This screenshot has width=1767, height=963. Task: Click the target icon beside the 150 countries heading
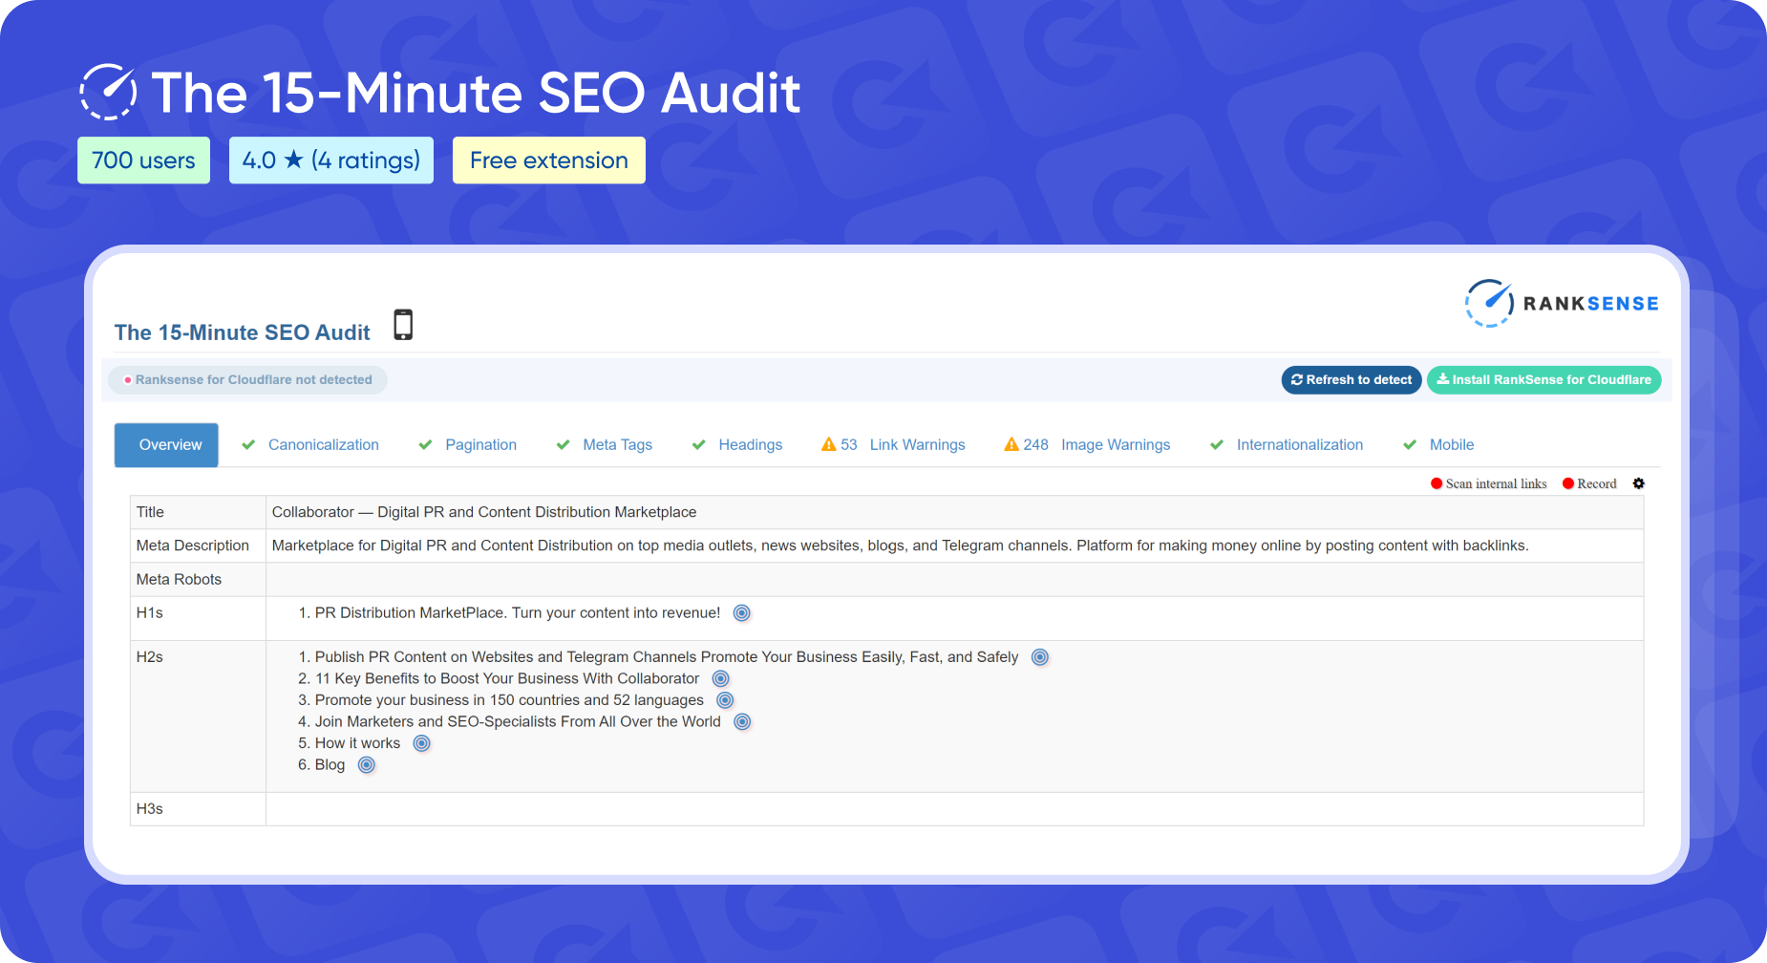726,700
